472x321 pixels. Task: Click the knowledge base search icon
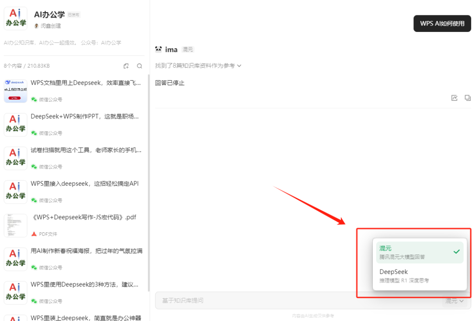(x=139, y=66)
